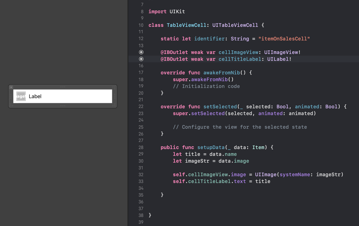Screen dimensions: 359x226
Task: Click the setupData function name
Action: coord(211,147)
